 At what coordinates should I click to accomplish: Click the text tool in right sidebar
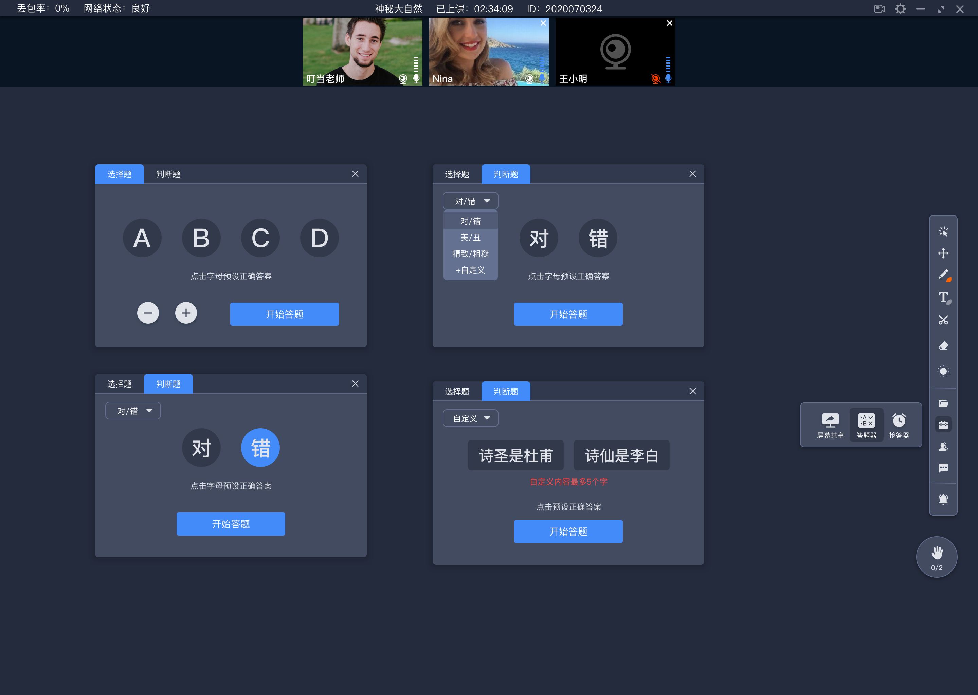[x=943, y=297]
